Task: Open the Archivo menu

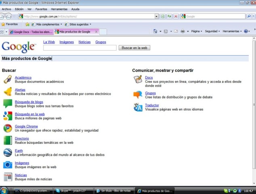Action: (6, 9)
